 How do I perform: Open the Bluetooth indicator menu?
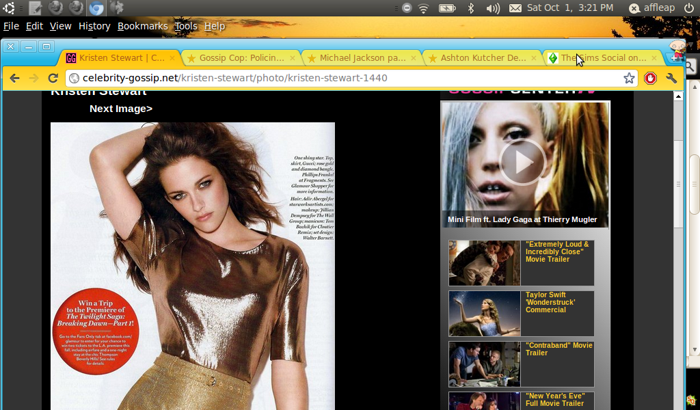[470, 8]
